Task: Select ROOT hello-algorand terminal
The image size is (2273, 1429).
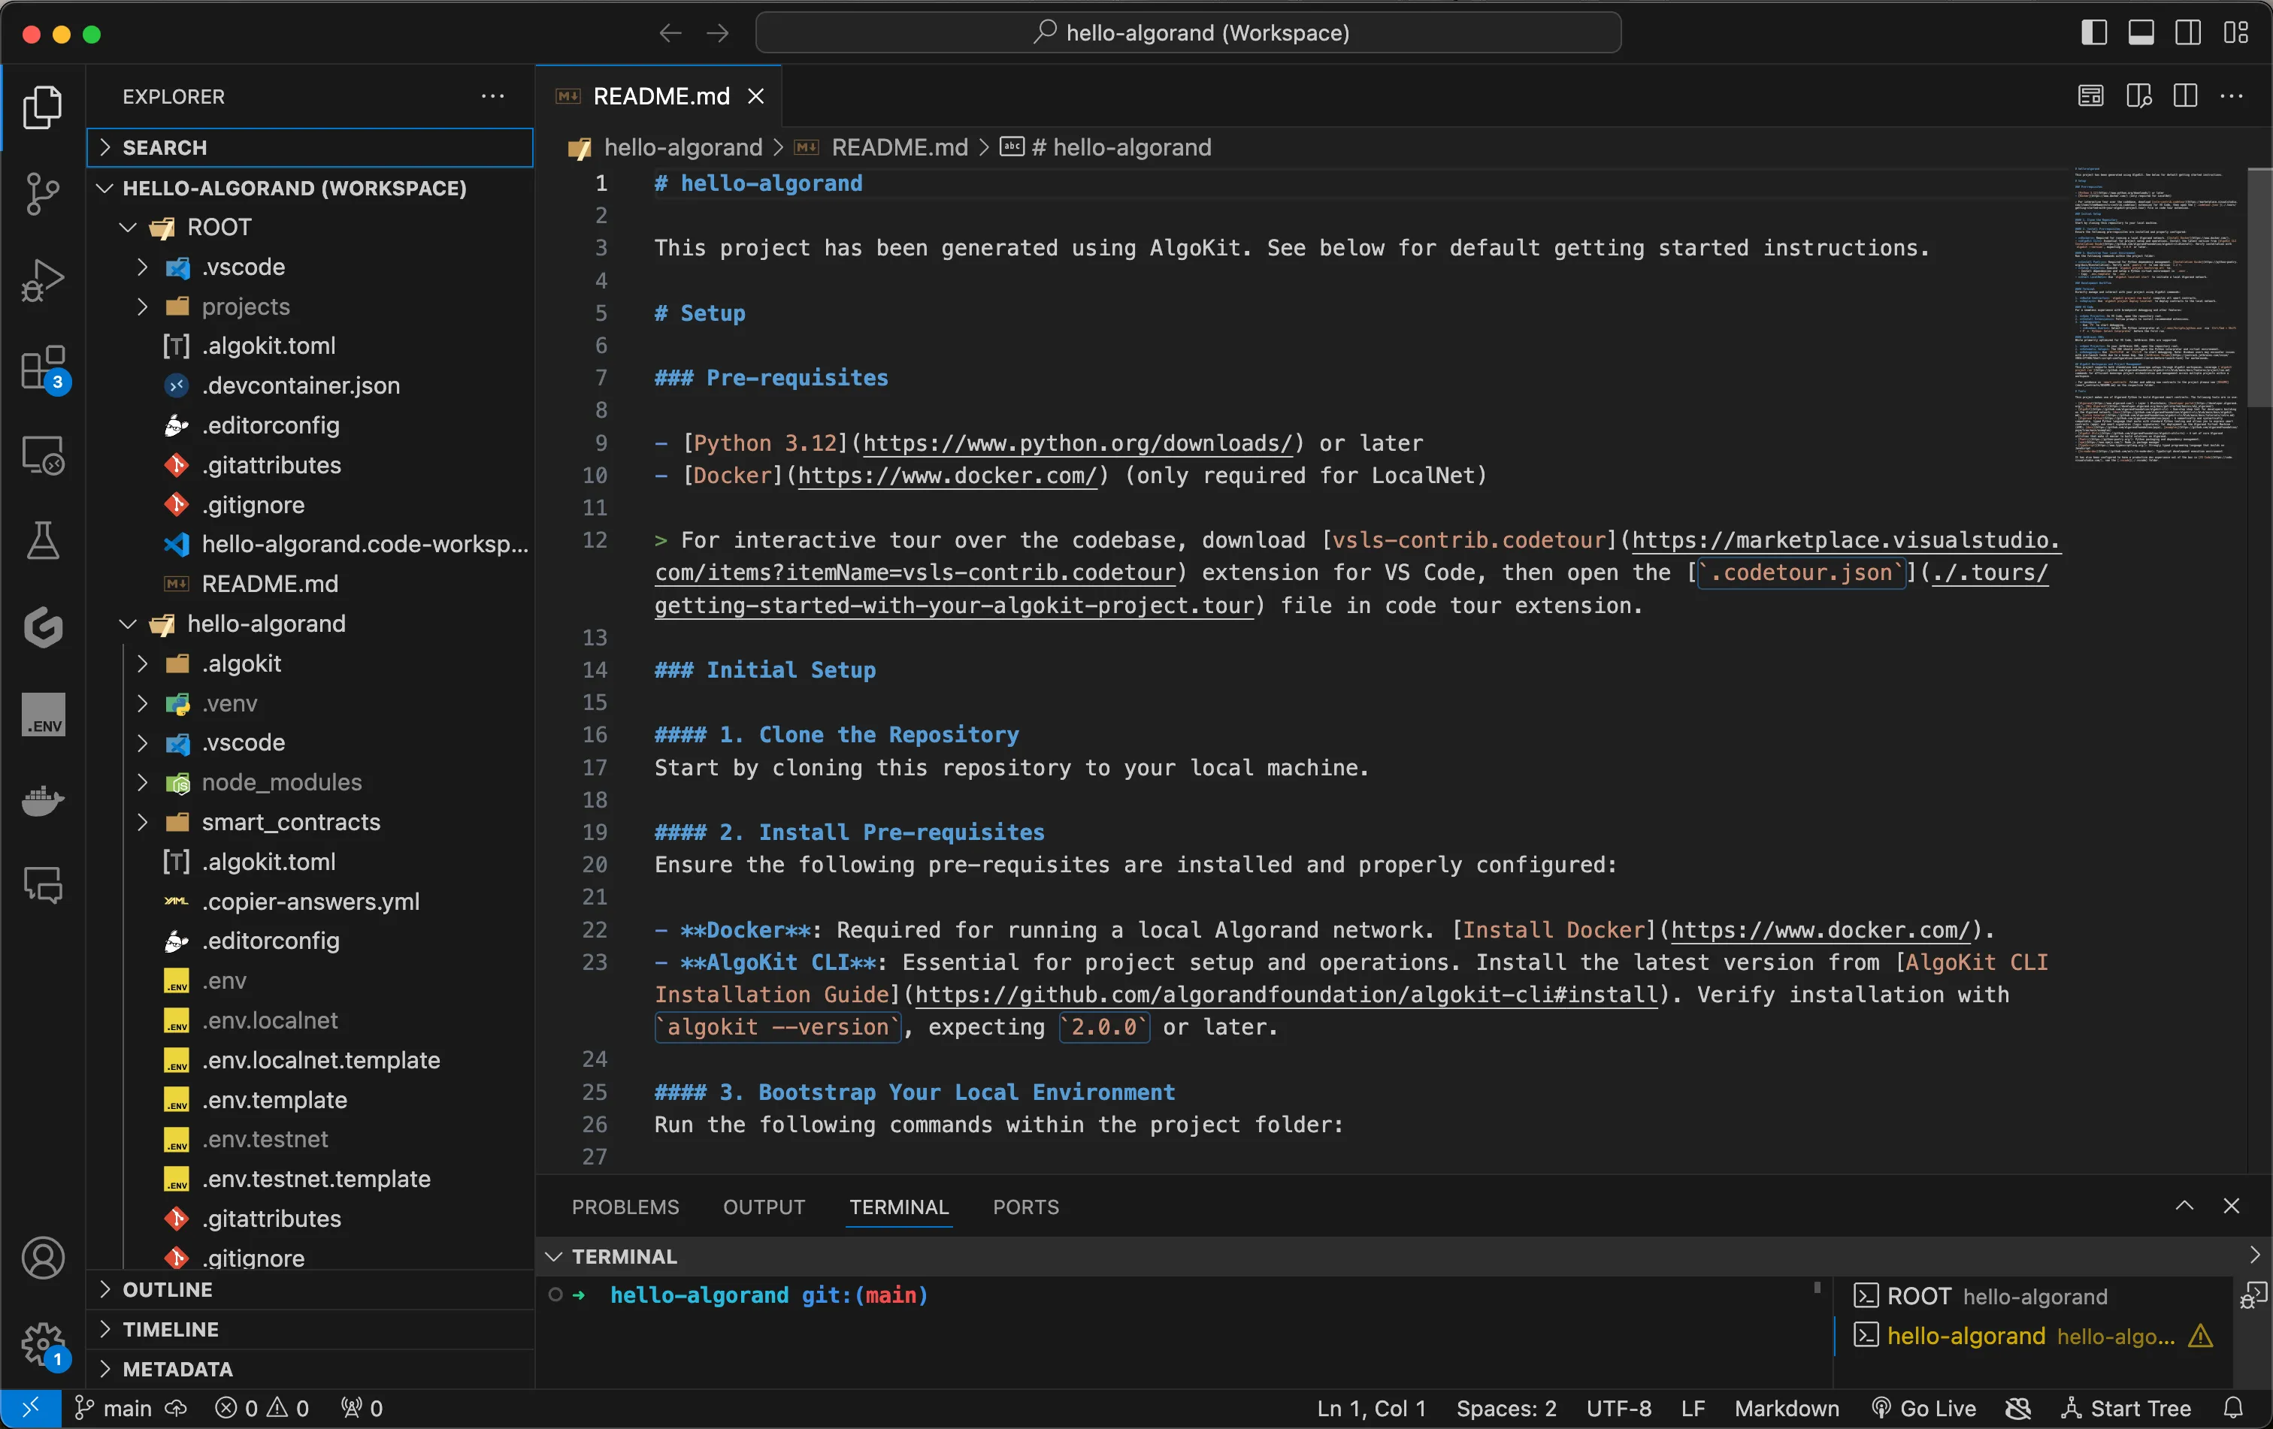Action: coord(2032,1296)
